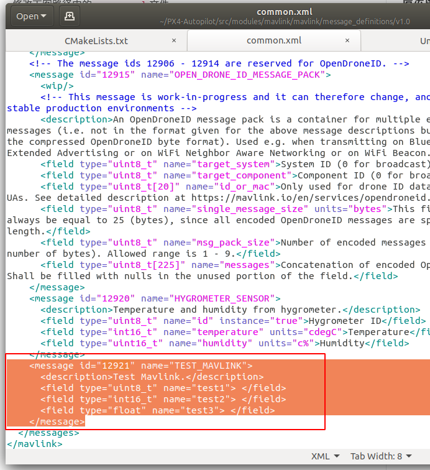Click the closing </messages> tag

pos(48,433)
